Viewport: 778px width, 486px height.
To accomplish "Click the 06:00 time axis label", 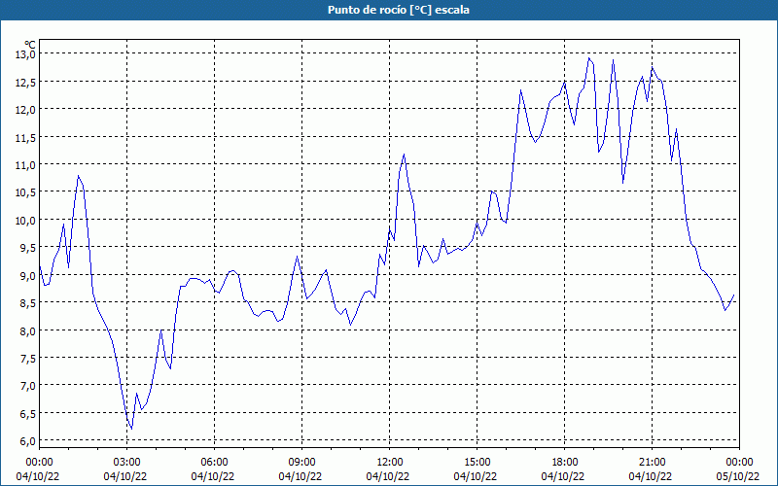I will pyautogui.click(x=214, y=463).
